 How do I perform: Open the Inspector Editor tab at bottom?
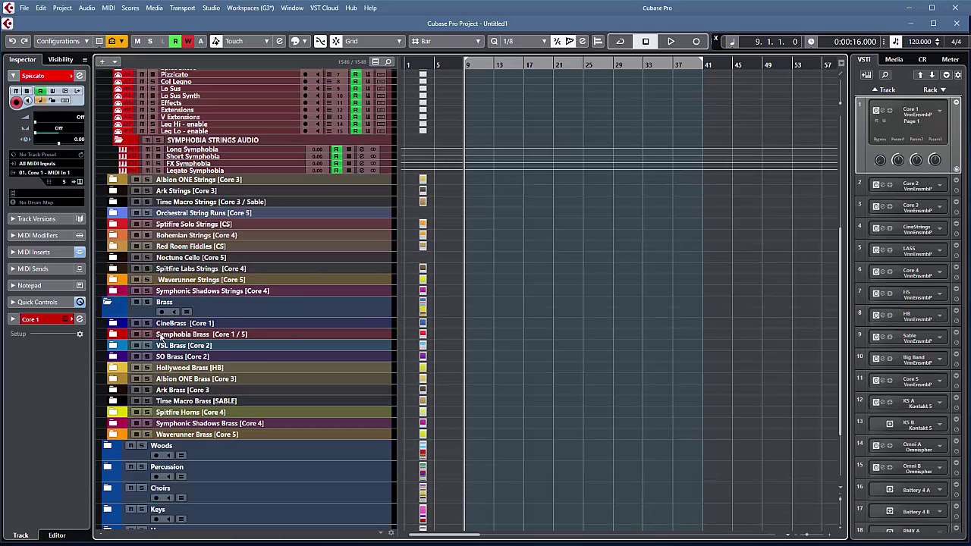tap(57, 535)
